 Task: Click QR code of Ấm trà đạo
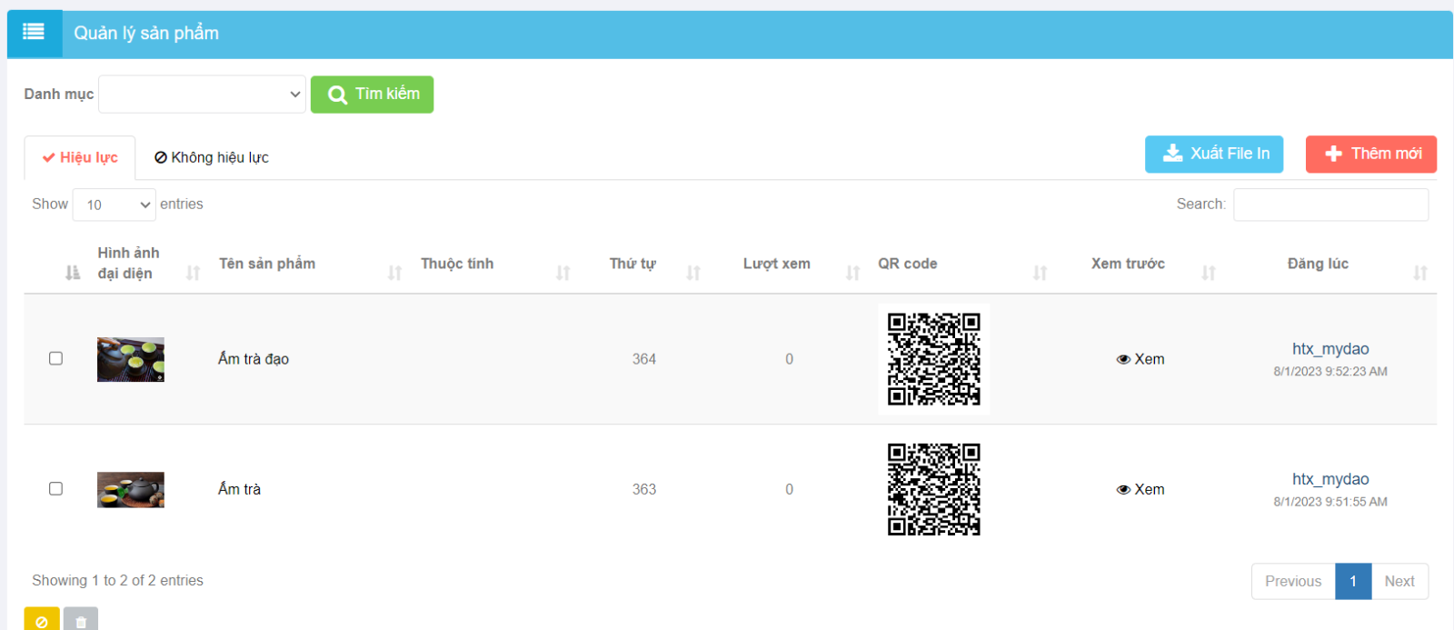(x=934, y=359)
